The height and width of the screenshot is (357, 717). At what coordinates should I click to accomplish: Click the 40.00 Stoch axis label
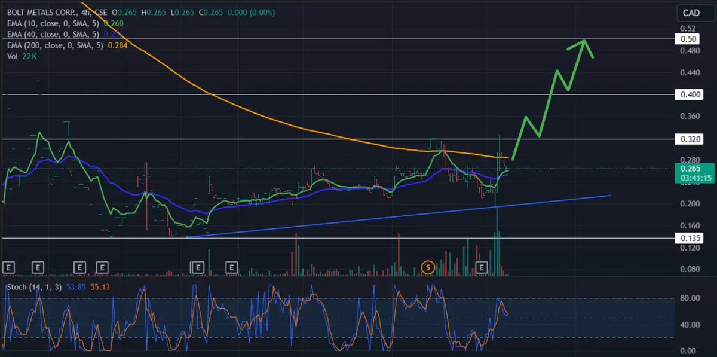[689, 325]
